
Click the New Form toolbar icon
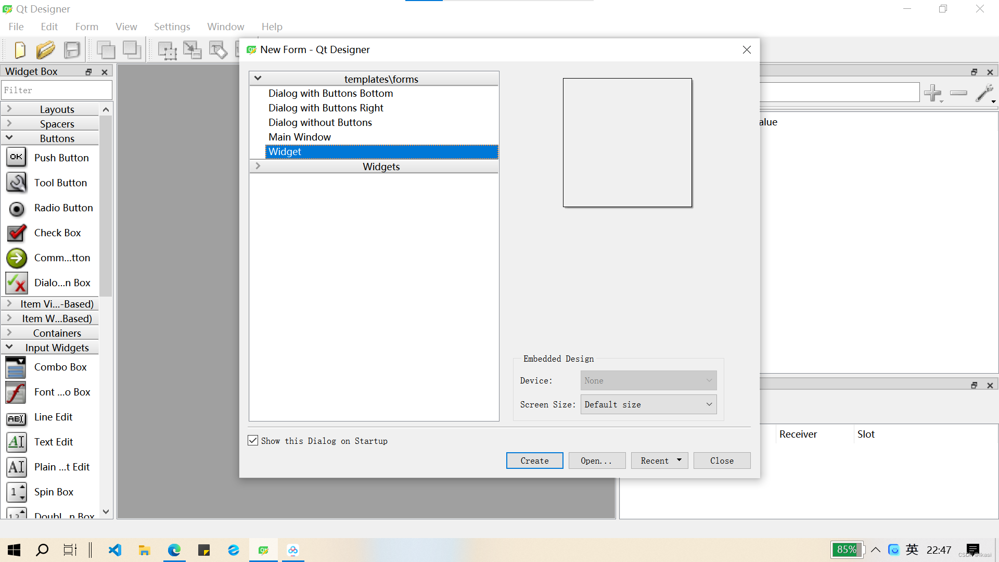click(x=19, y=49)
